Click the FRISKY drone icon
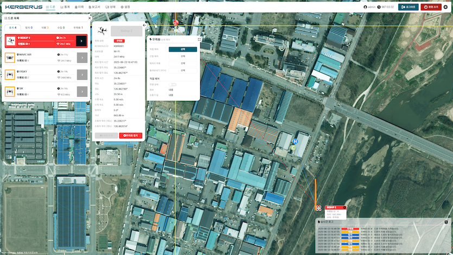 coord(10,74)
